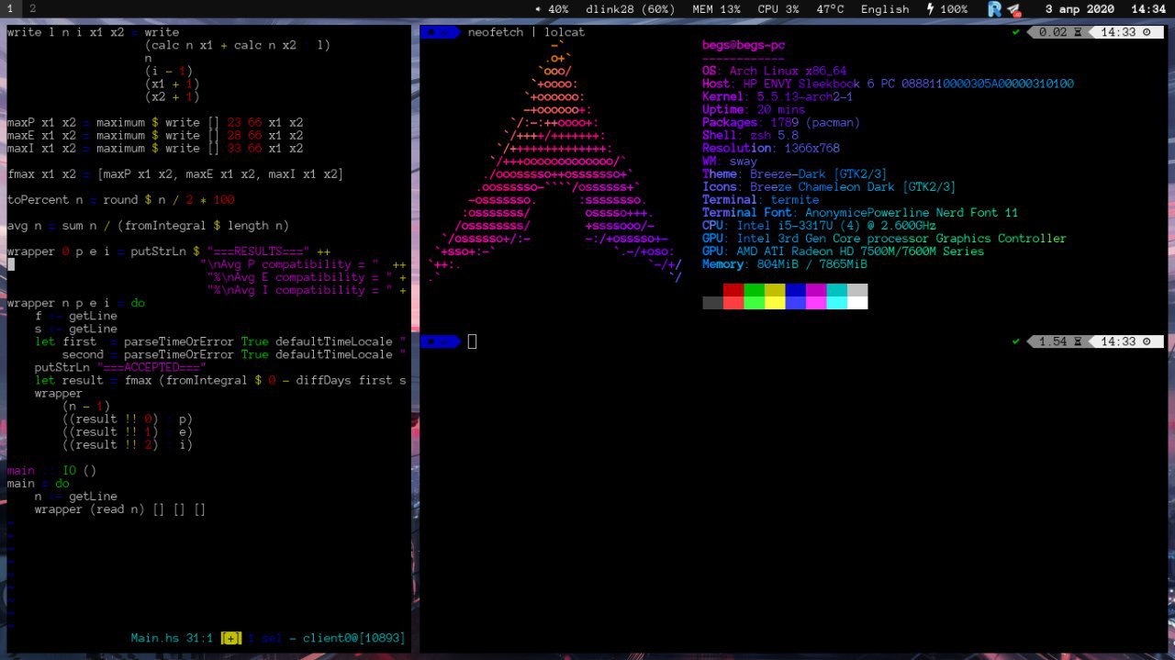Click the 'Kernel: 5.5.13-arch2-1' line

click(778, 96)
